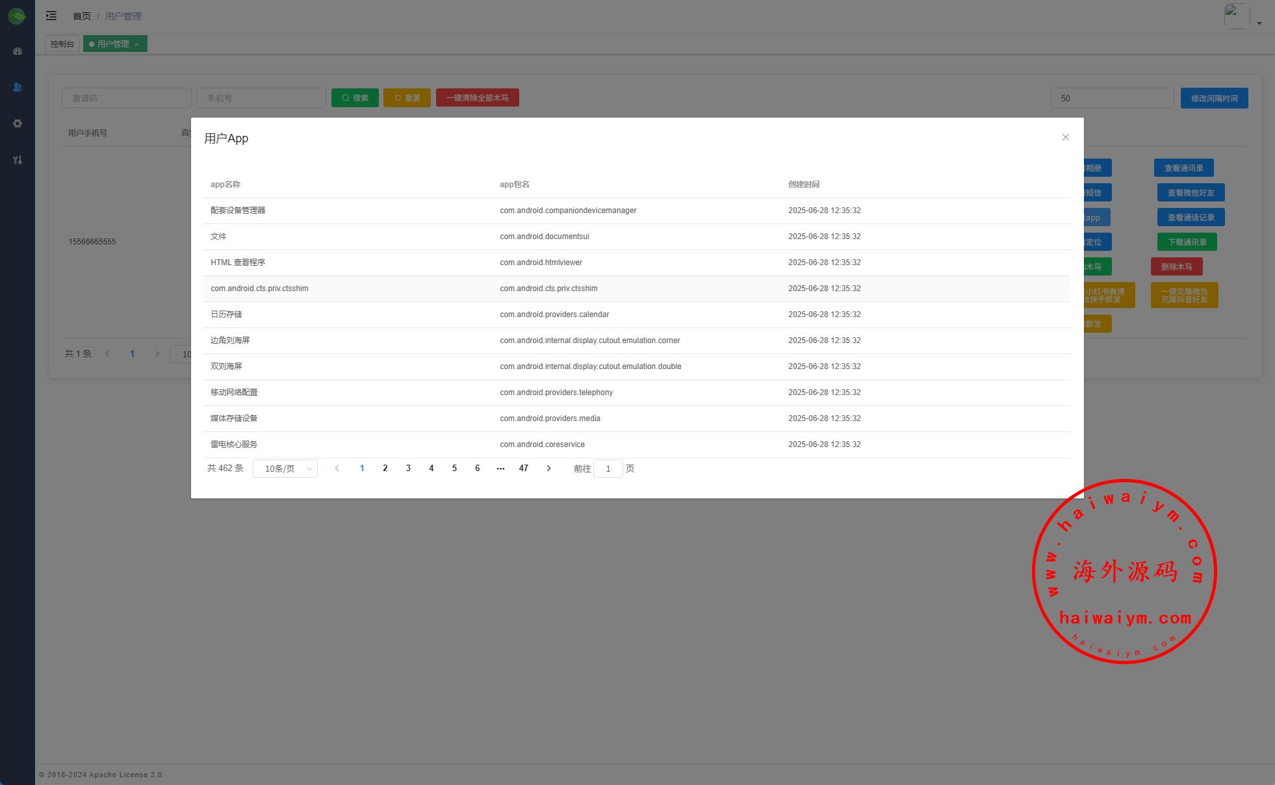The image size is (1275, 785).
Task: Click the com.android.cts.priv.ctsshim table row
Action: click(636, 289)
